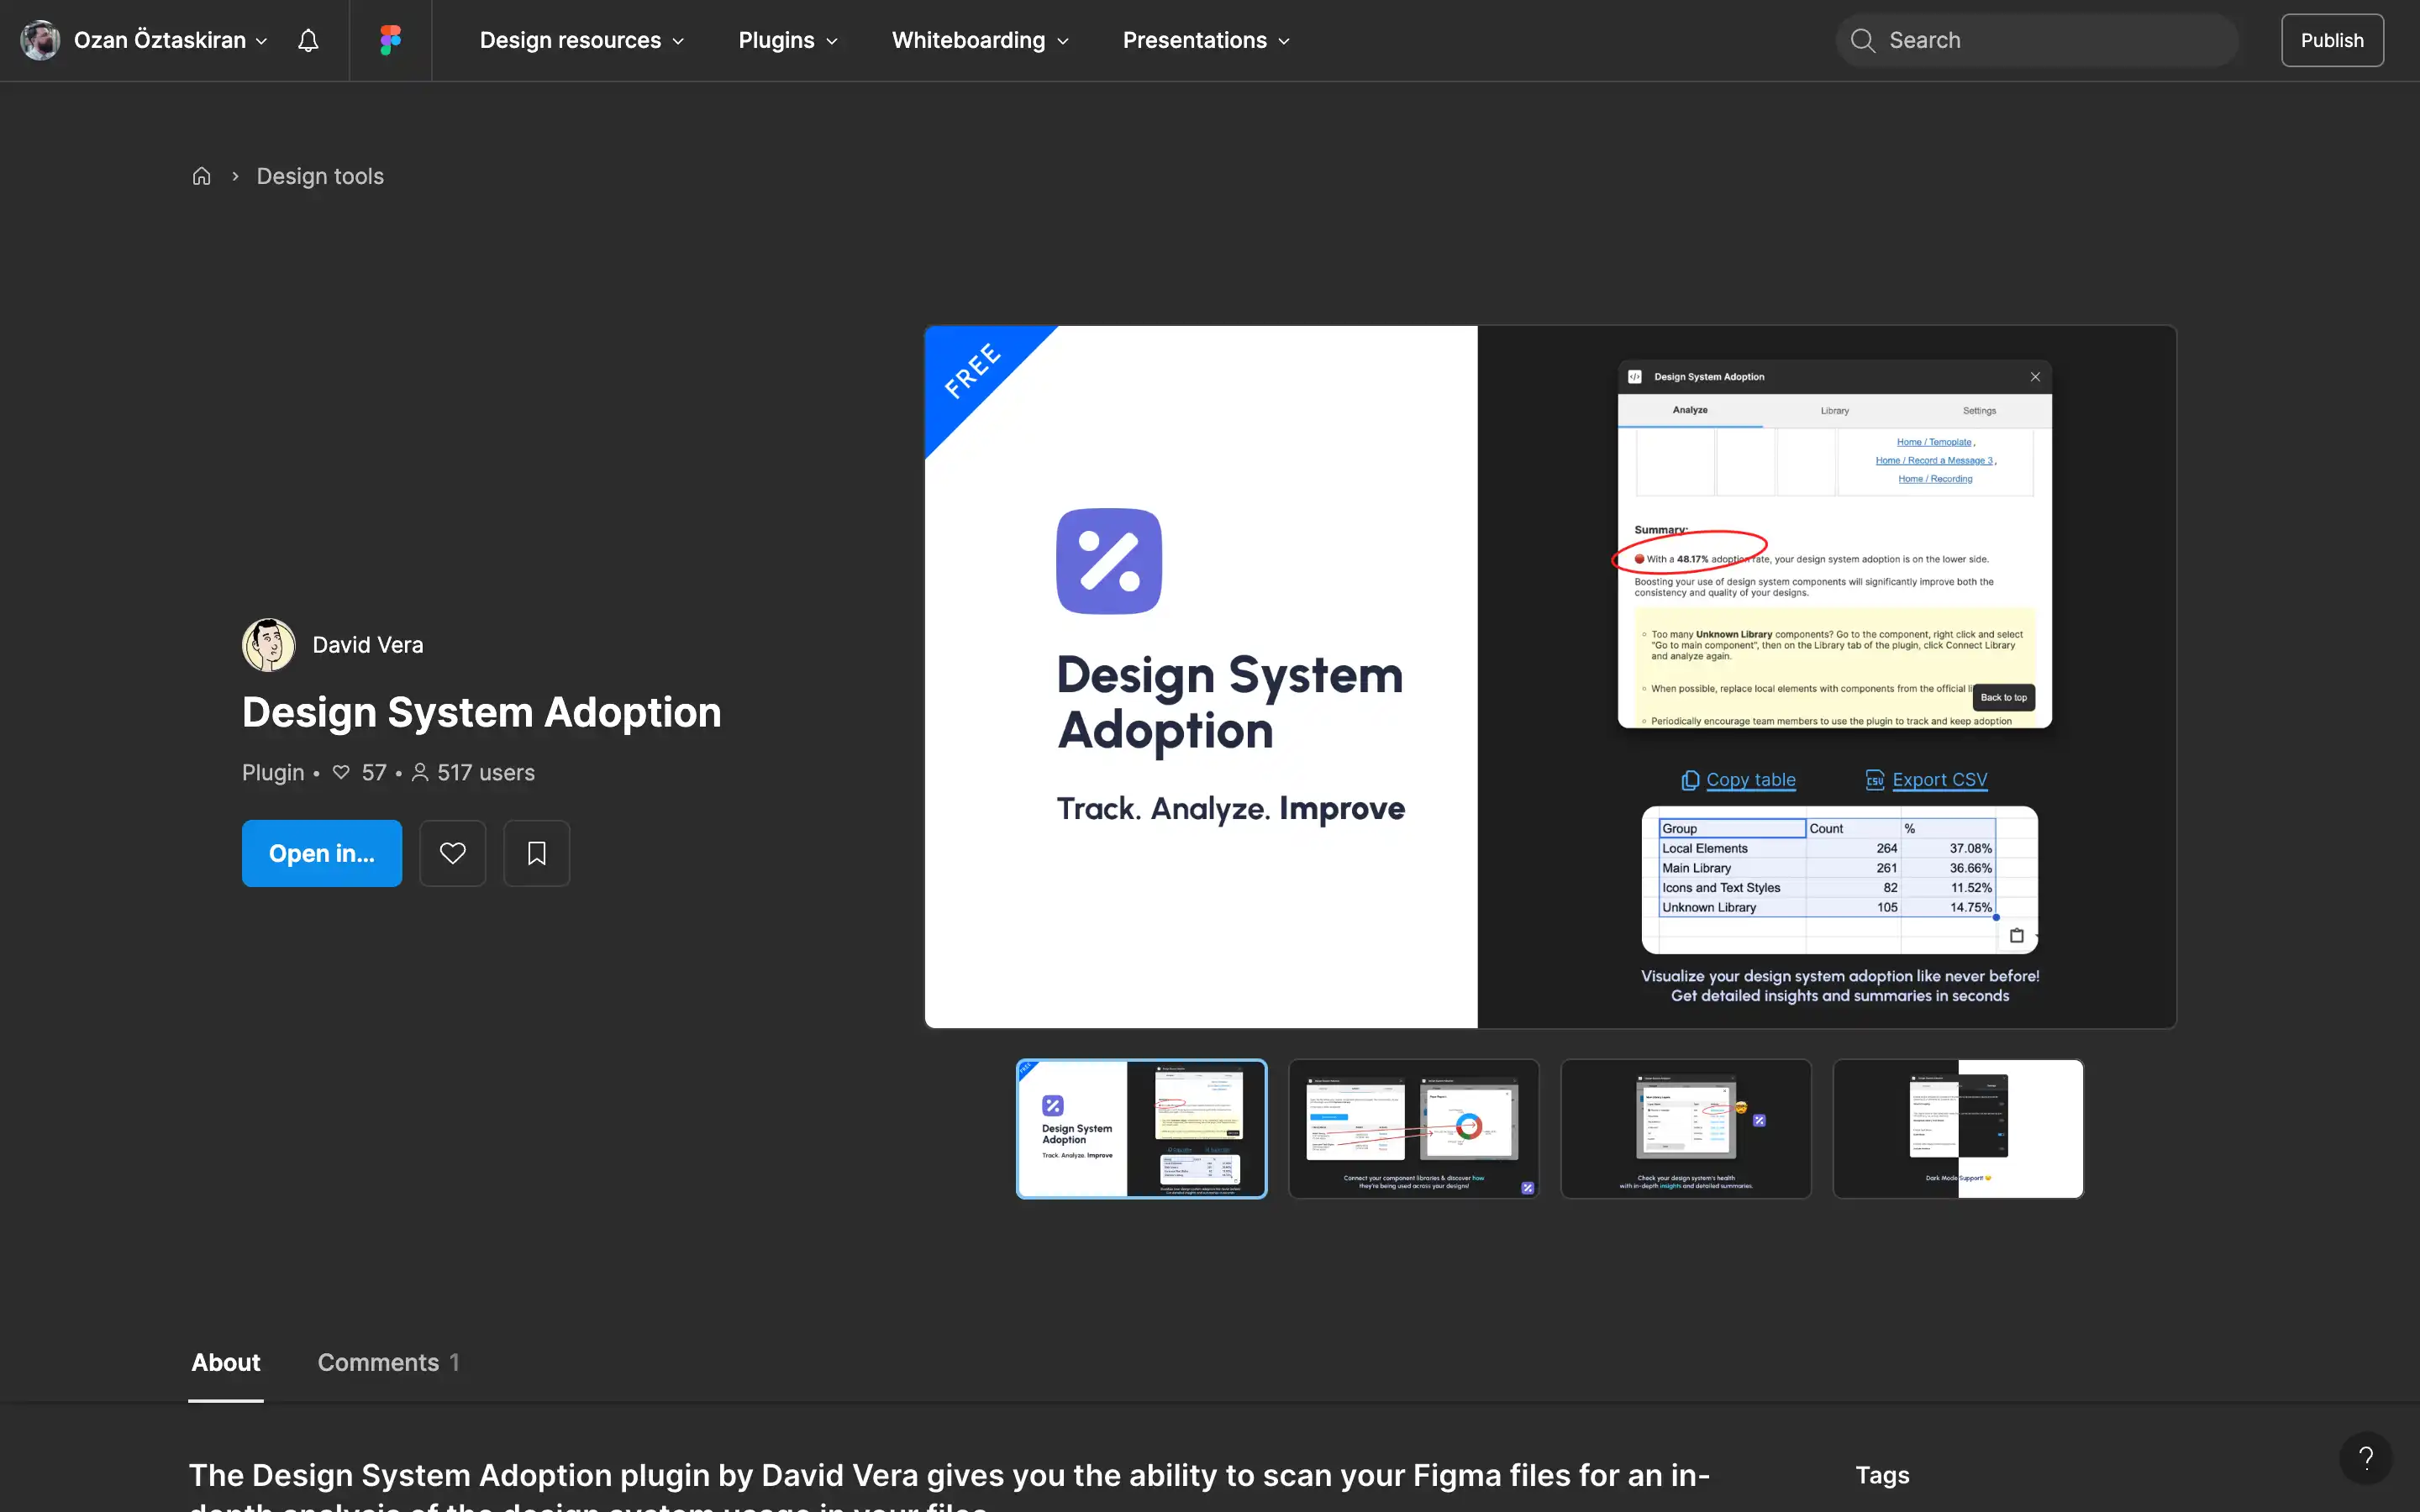This screenshot has width=2420, height=1512.
Task: Click the main plugin preview image
Action: (x=1550, y=676)
